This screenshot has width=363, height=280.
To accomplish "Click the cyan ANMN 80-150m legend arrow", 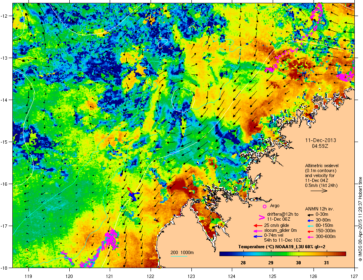I will point(310,226).
